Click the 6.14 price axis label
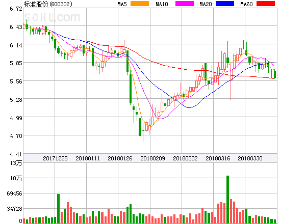 point(16,45)
